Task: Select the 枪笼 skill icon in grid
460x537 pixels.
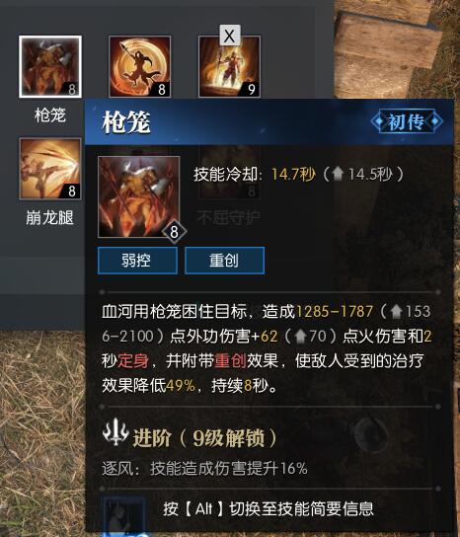Action: pos(50,67)
